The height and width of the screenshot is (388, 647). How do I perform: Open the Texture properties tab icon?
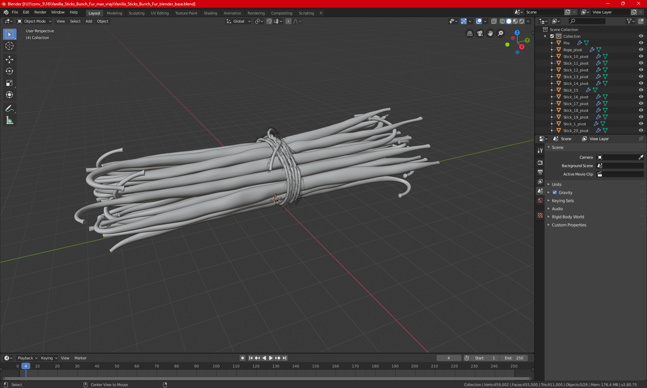[x=540, y=215]
